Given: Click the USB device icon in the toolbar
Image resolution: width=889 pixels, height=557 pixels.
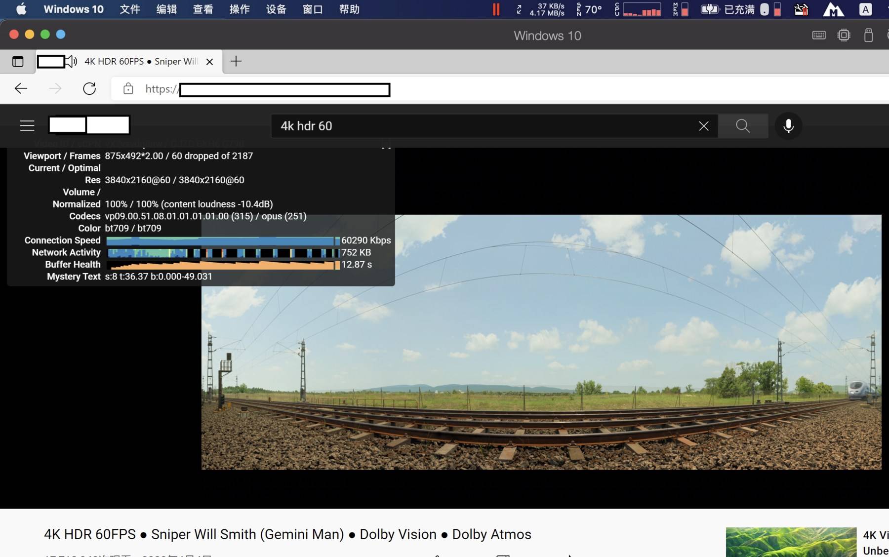Looking at the screenshot, I should point(869,35).
